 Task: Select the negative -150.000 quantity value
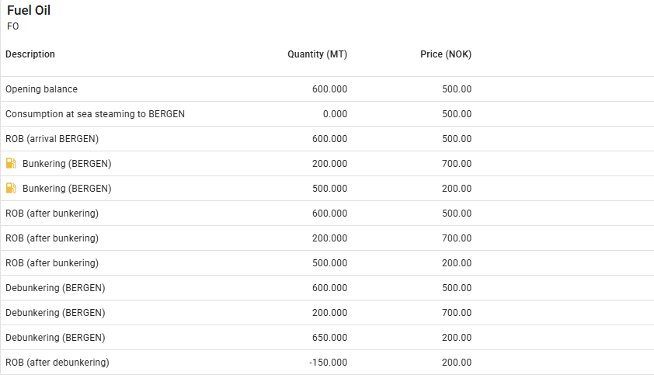click(328, 363)
